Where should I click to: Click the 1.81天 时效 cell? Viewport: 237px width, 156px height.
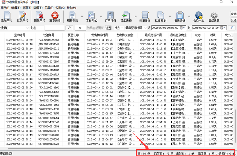coord(213,135)
